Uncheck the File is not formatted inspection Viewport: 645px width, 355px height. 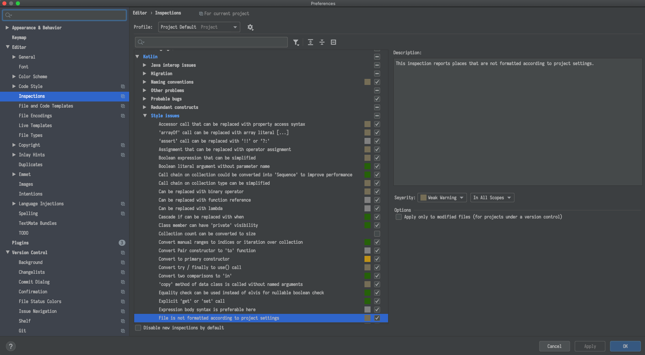(x=377, y=318)
